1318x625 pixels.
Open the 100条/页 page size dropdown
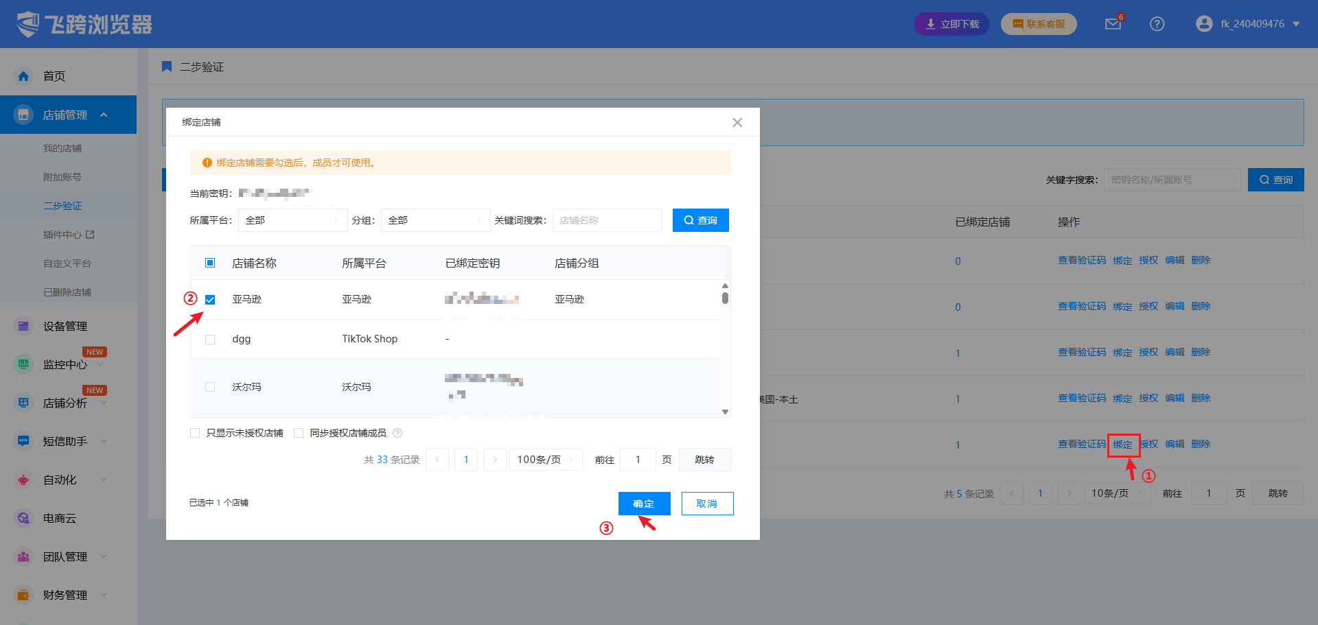545,460
